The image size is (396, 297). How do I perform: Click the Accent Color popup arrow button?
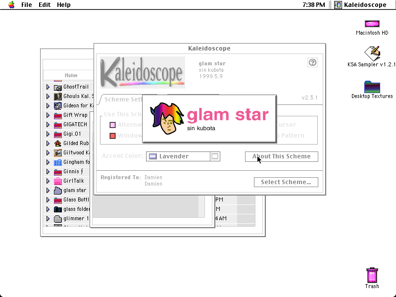(215, 156)
